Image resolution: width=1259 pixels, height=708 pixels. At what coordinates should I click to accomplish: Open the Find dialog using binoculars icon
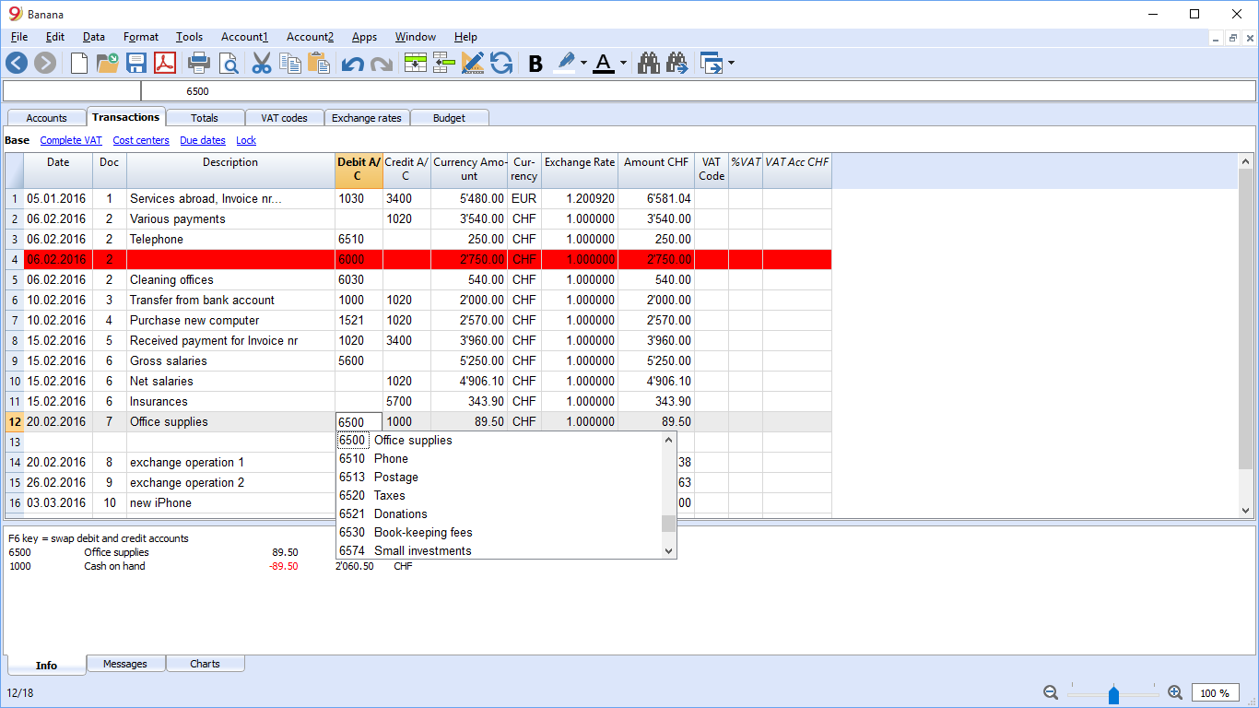(x=648, y=63)
